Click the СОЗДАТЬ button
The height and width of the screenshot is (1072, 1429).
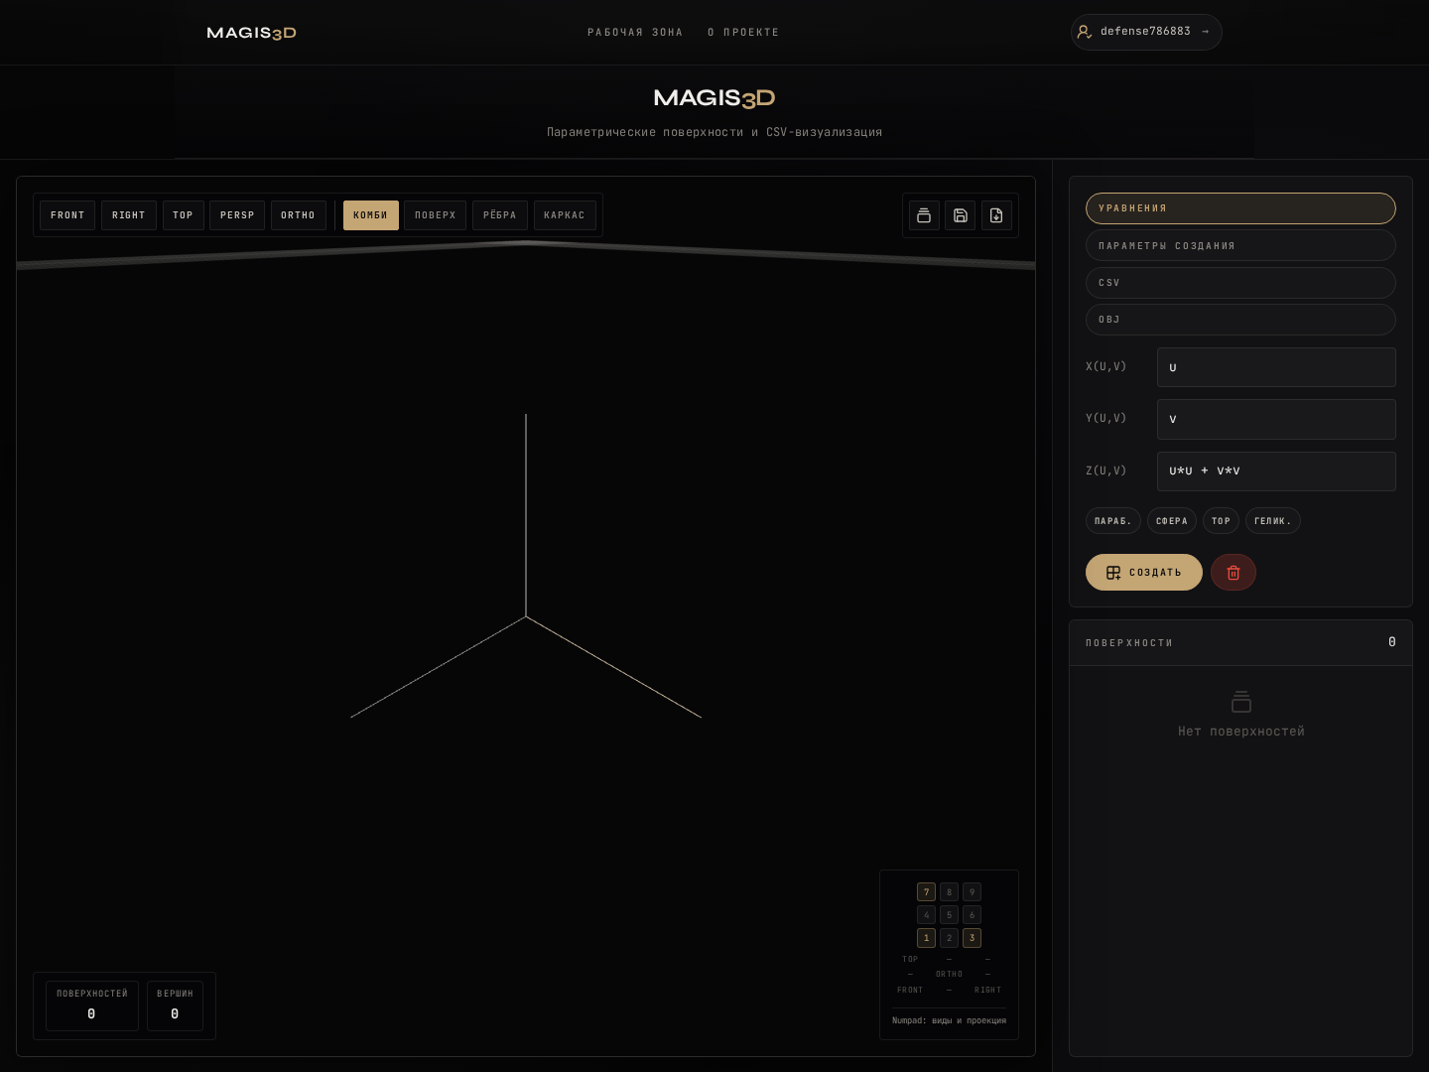click(1144, 573)
